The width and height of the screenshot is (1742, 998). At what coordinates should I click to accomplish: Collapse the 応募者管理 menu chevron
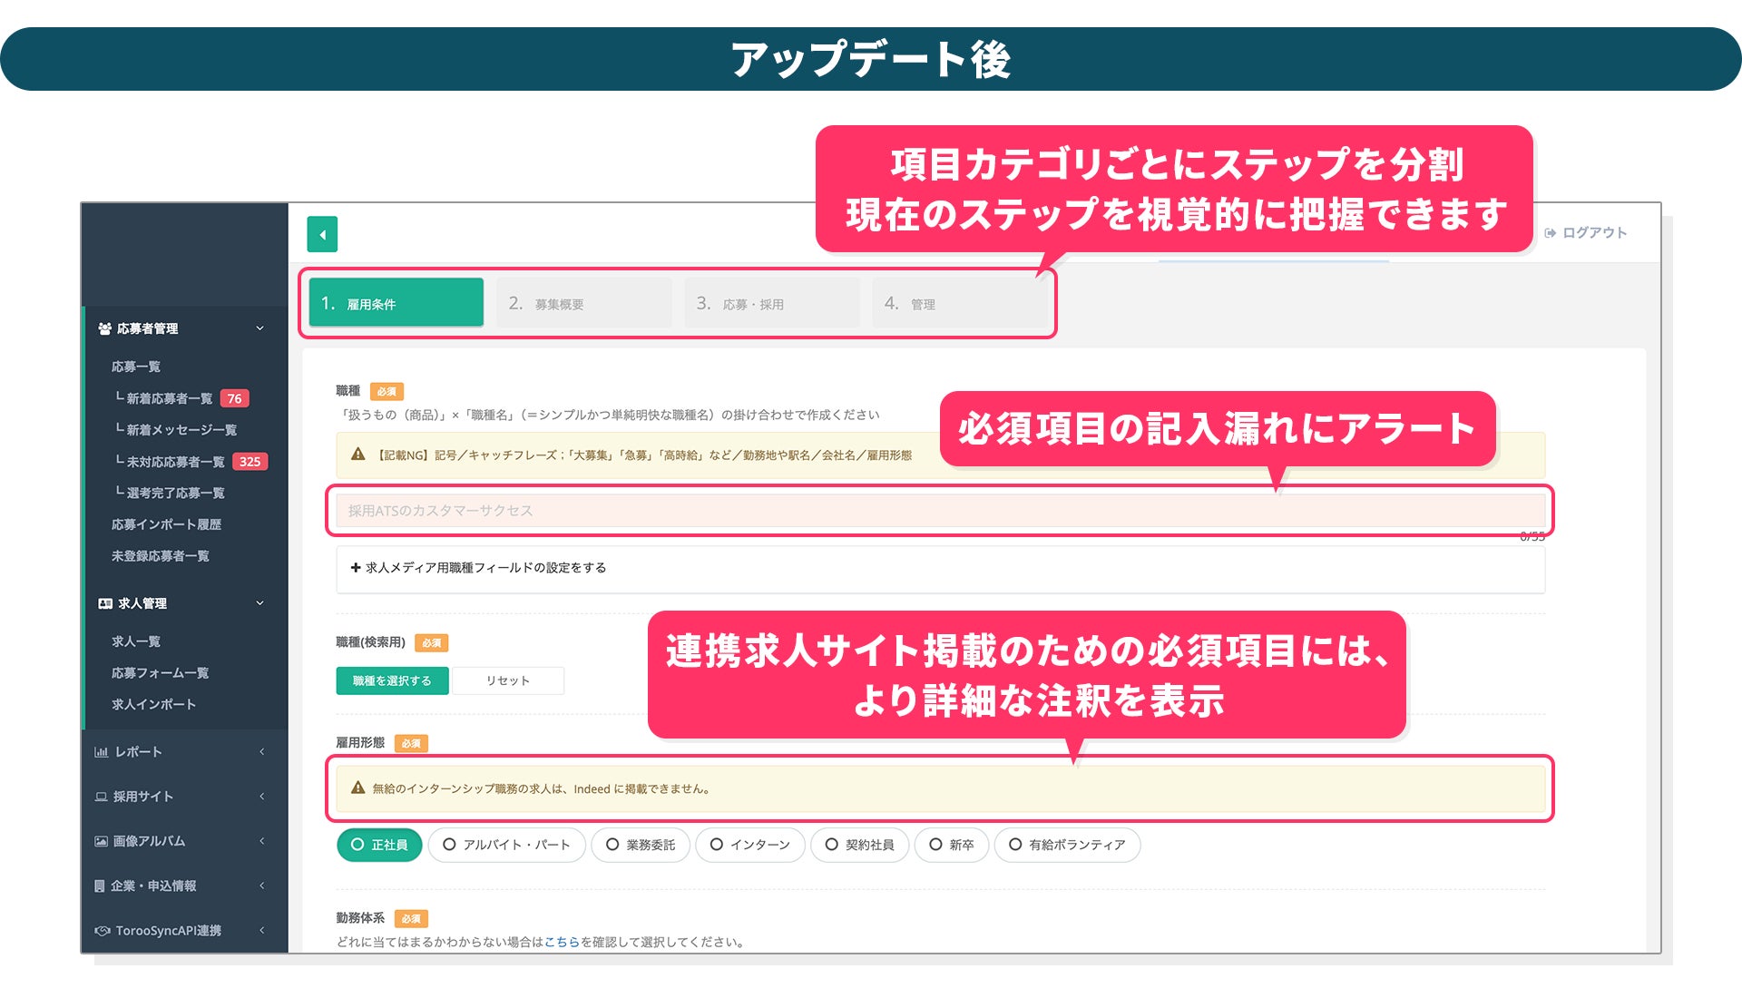pos(260,328)
